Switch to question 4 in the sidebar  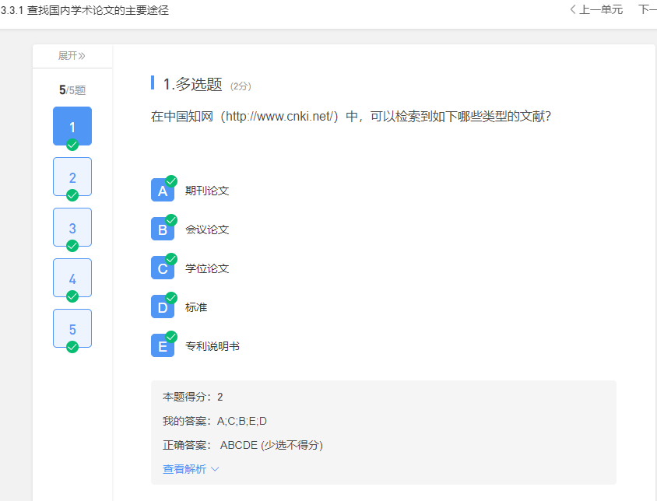72,278
